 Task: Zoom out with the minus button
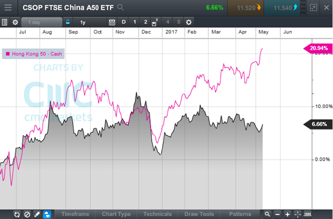pyautogui.click(x=277, y=214)
